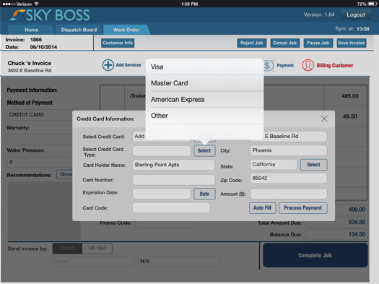
Task: Click the Process Payment button
Action: pos(303,208)
